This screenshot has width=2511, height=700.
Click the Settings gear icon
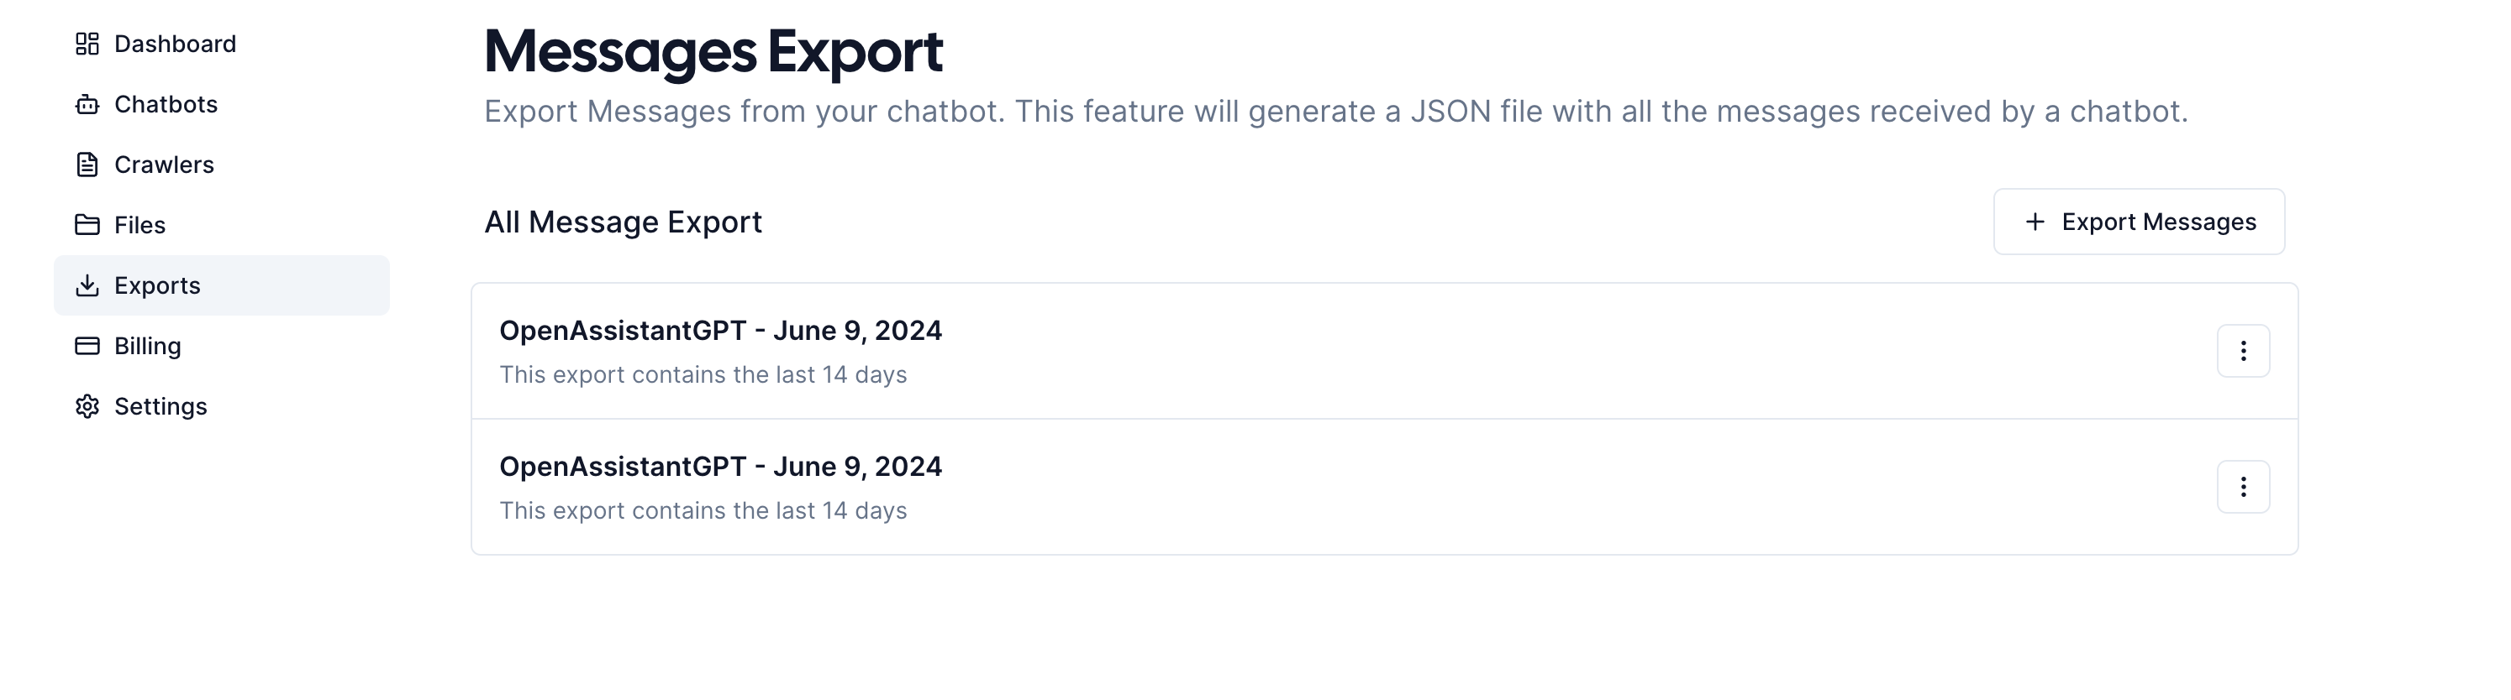[x=87, y=406]
